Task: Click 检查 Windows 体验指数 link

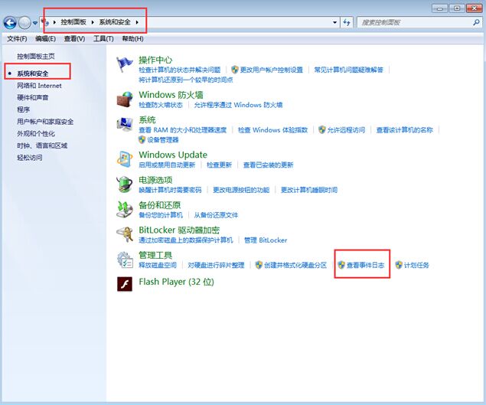Action: 272,130
